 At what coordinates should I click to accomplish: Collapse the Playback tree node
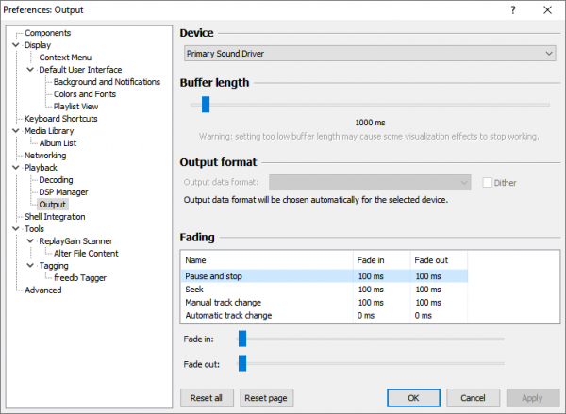pyautogui.click(x=15, y=168)
